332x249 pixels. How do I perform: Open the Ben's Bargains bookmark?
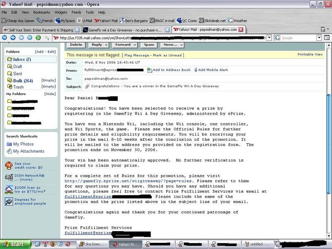134,20
